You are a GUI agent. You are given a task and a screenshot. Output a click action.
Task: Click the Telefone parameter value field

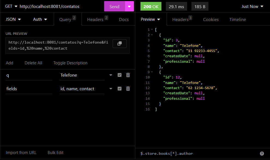82,75
